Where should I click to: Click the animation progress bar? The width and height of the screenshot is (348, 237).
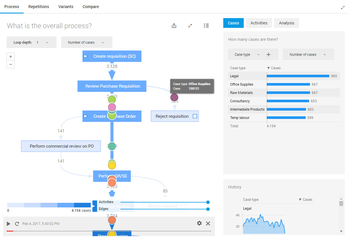pos(109,231)
